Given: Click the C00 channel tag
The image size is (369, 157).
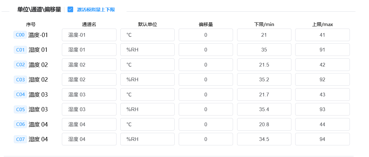Looking at the screenshot, I should tap(20, 35).
